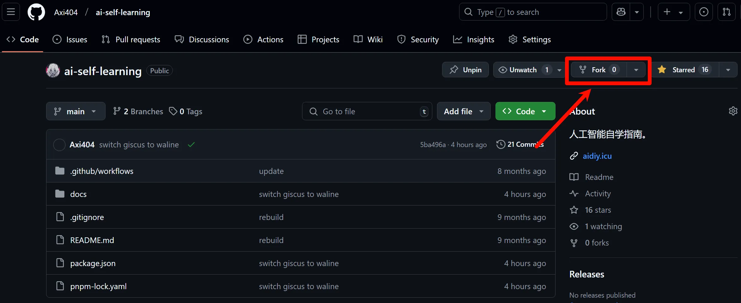Open the Actions tab
Image resolution: width=741 pixels, height=303 pixels.
(263, 39)
